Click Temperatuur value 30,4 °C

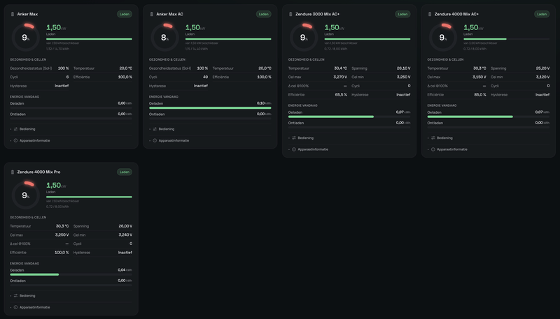point(340,68)
